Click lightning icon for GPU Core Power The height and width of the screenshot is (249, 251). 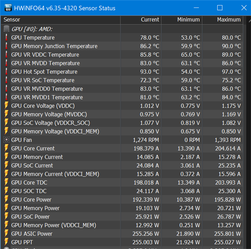(6, 200)
